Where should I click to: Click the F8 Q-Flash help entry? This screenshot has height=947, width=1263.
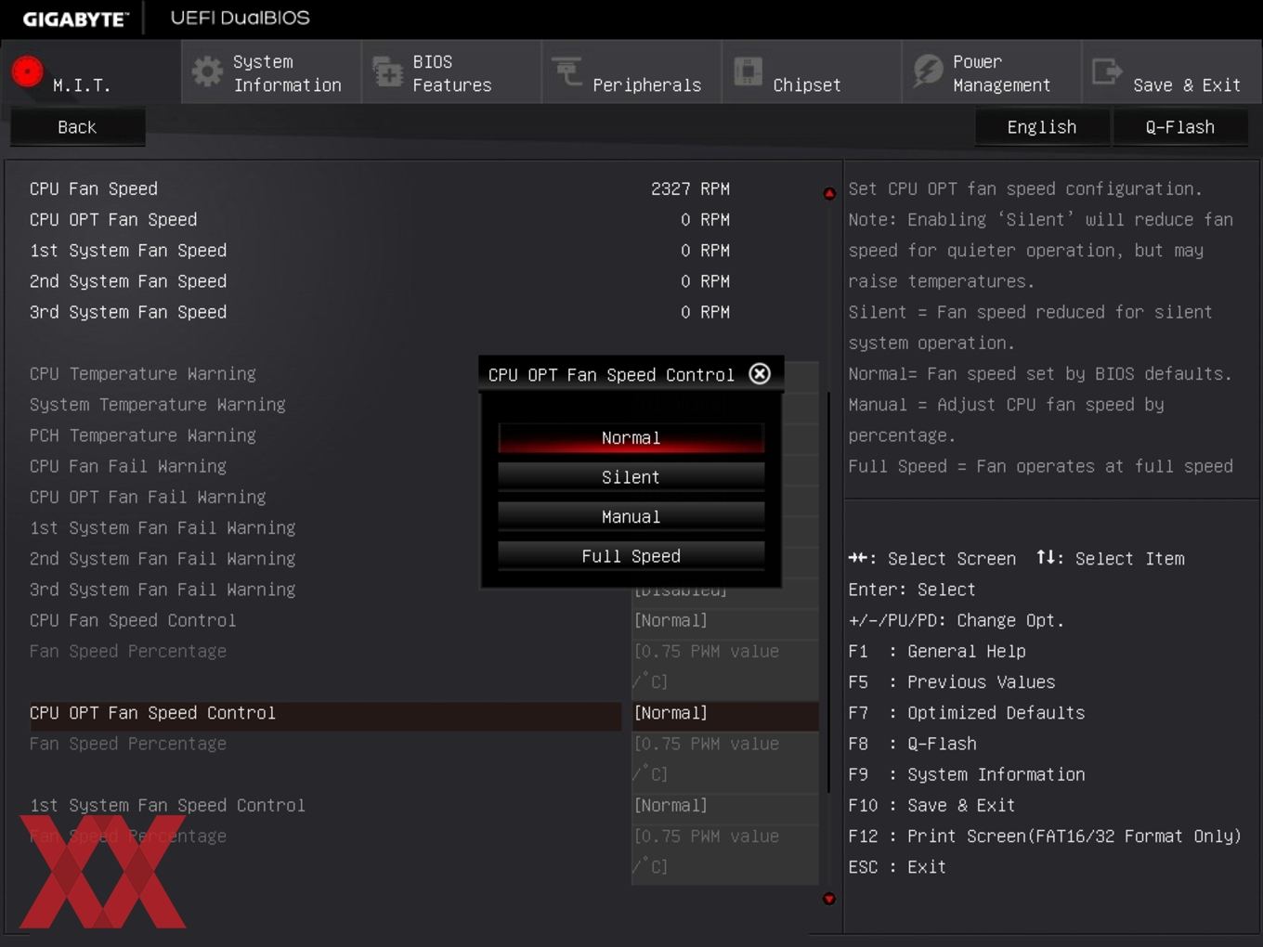(x=912, y=744)
